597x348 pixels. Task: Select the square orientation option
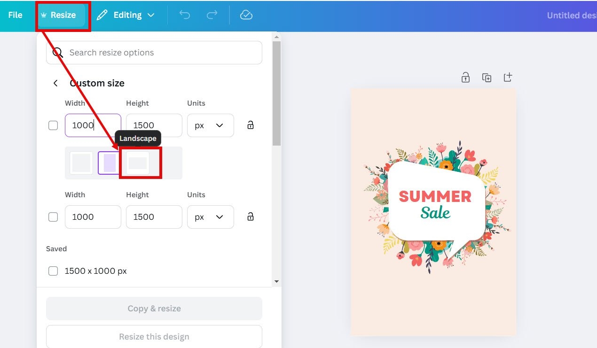tap(81, 163)
